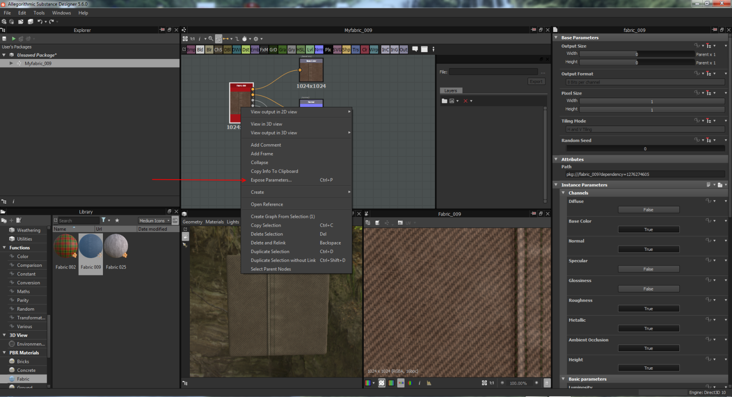Collapse the Channels group
This screenshot has width=732, height=397.
[563, 193]
